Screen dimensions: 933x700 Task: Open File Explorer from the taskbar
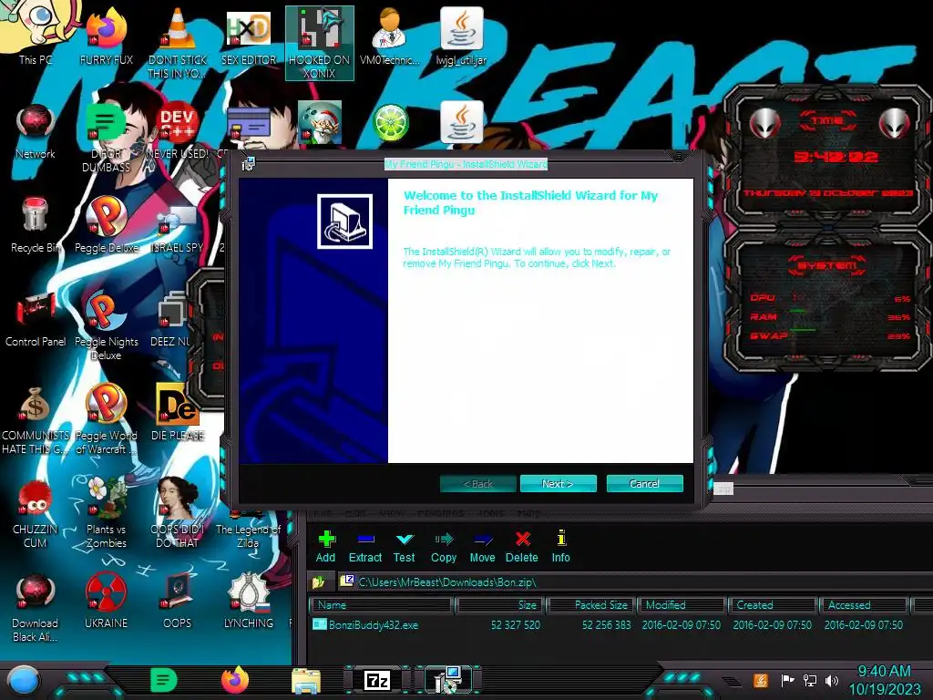306,681
